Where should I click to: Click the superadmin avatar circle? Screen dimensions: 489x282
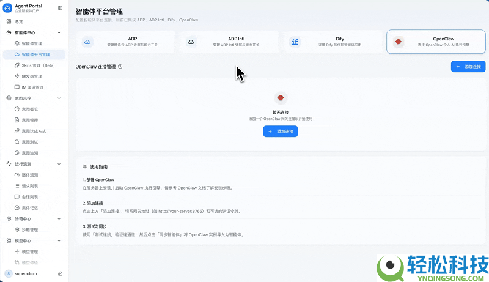pyautogui.click(x=9, y=273)
